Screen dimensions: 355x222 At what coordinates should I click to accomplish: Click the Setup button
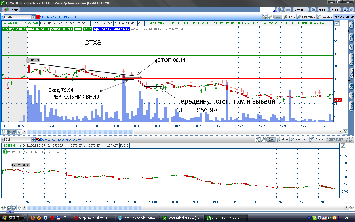tap(335, 10)
